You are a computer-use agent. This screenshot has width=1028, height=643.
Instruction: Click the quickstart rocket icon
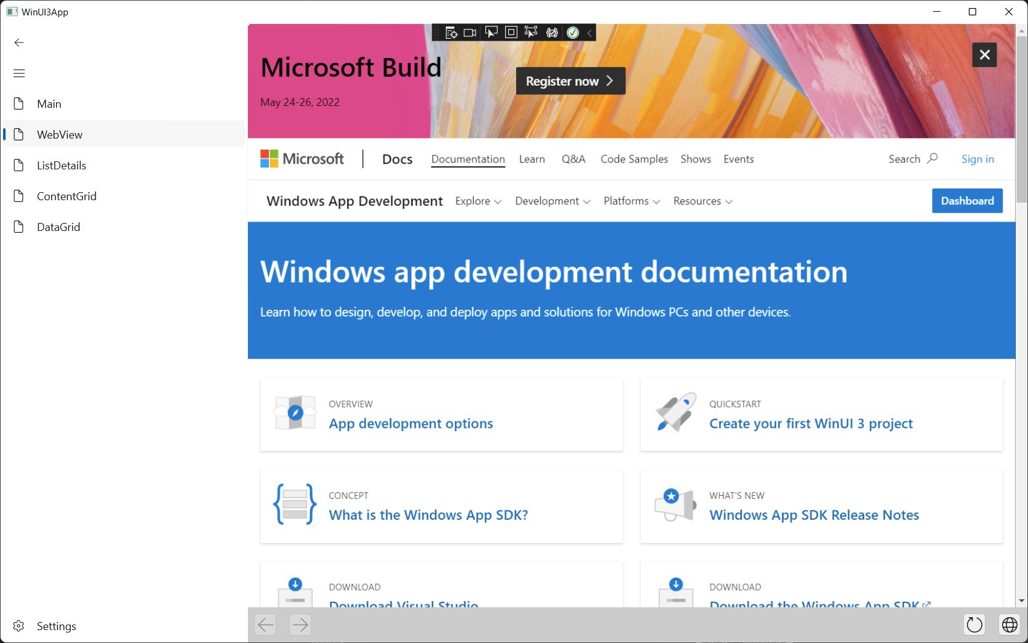click(676, 412)
